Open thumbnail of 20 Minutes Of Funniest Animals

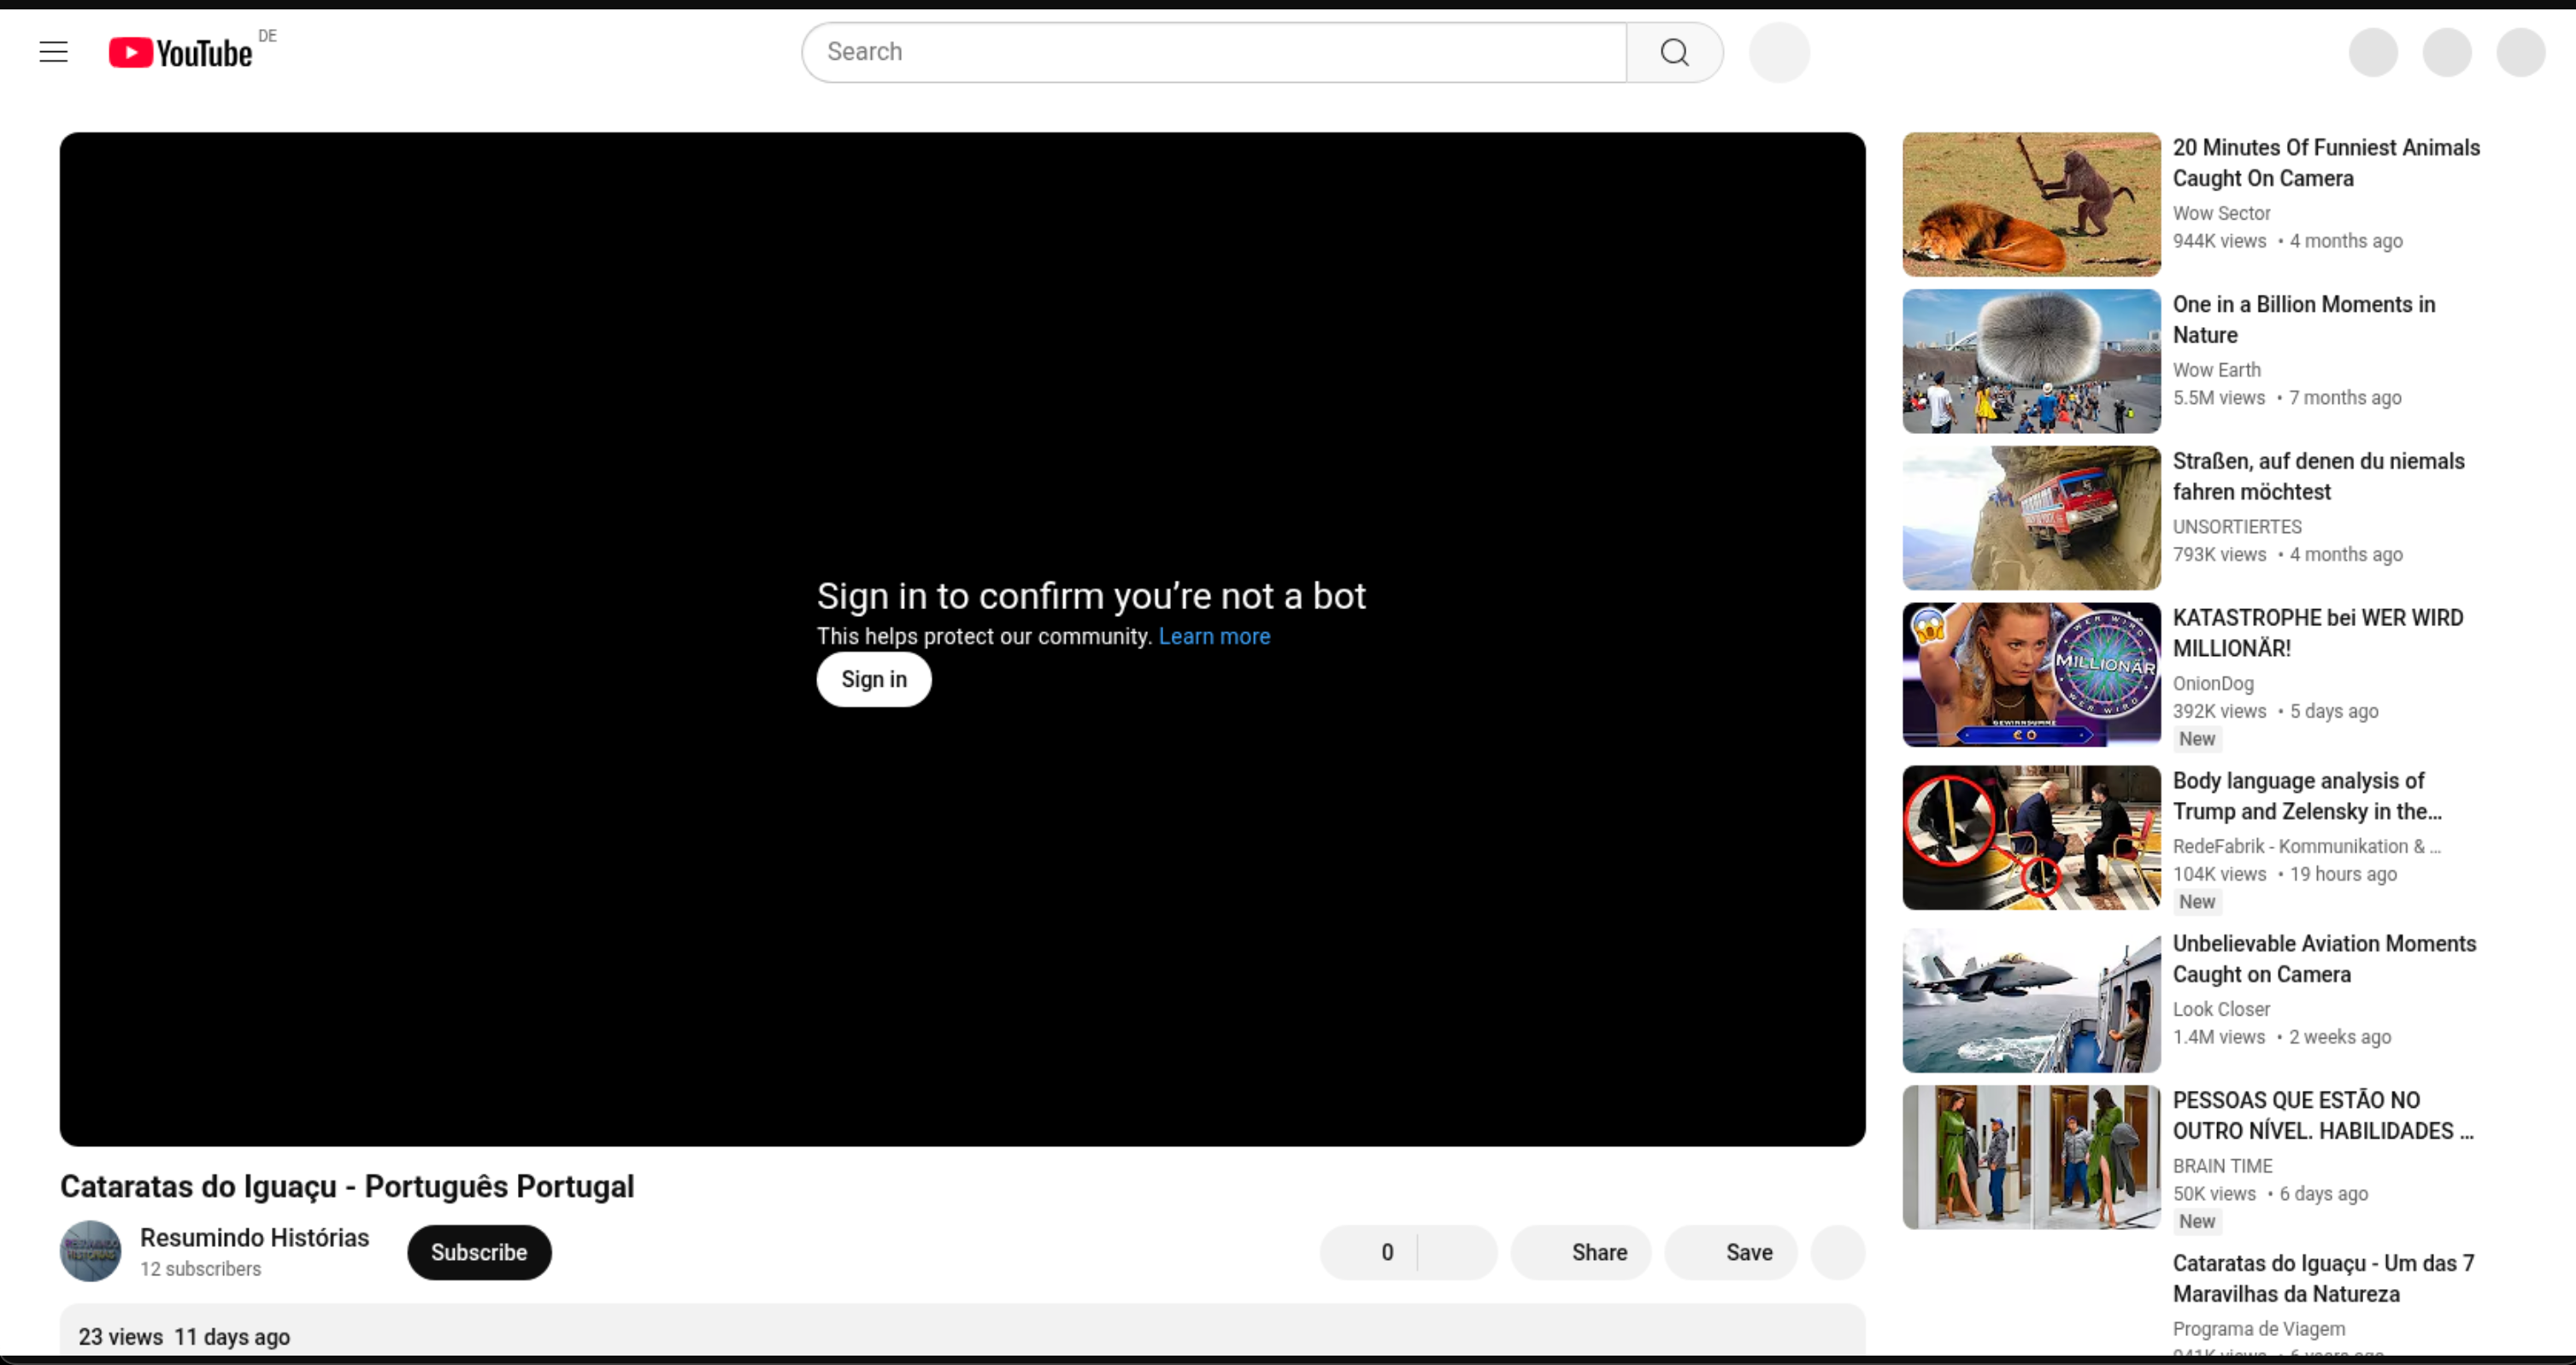coord(2031,205)
